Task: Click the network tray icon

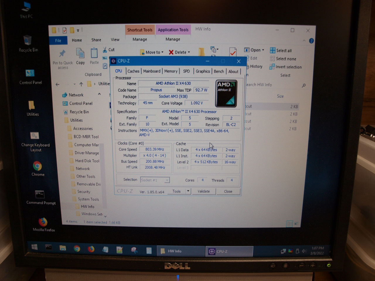Action: coord(283,251)
